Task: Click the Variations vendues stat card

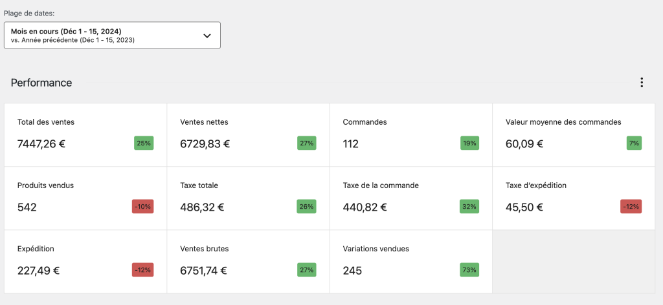Action: pos(410,261)
